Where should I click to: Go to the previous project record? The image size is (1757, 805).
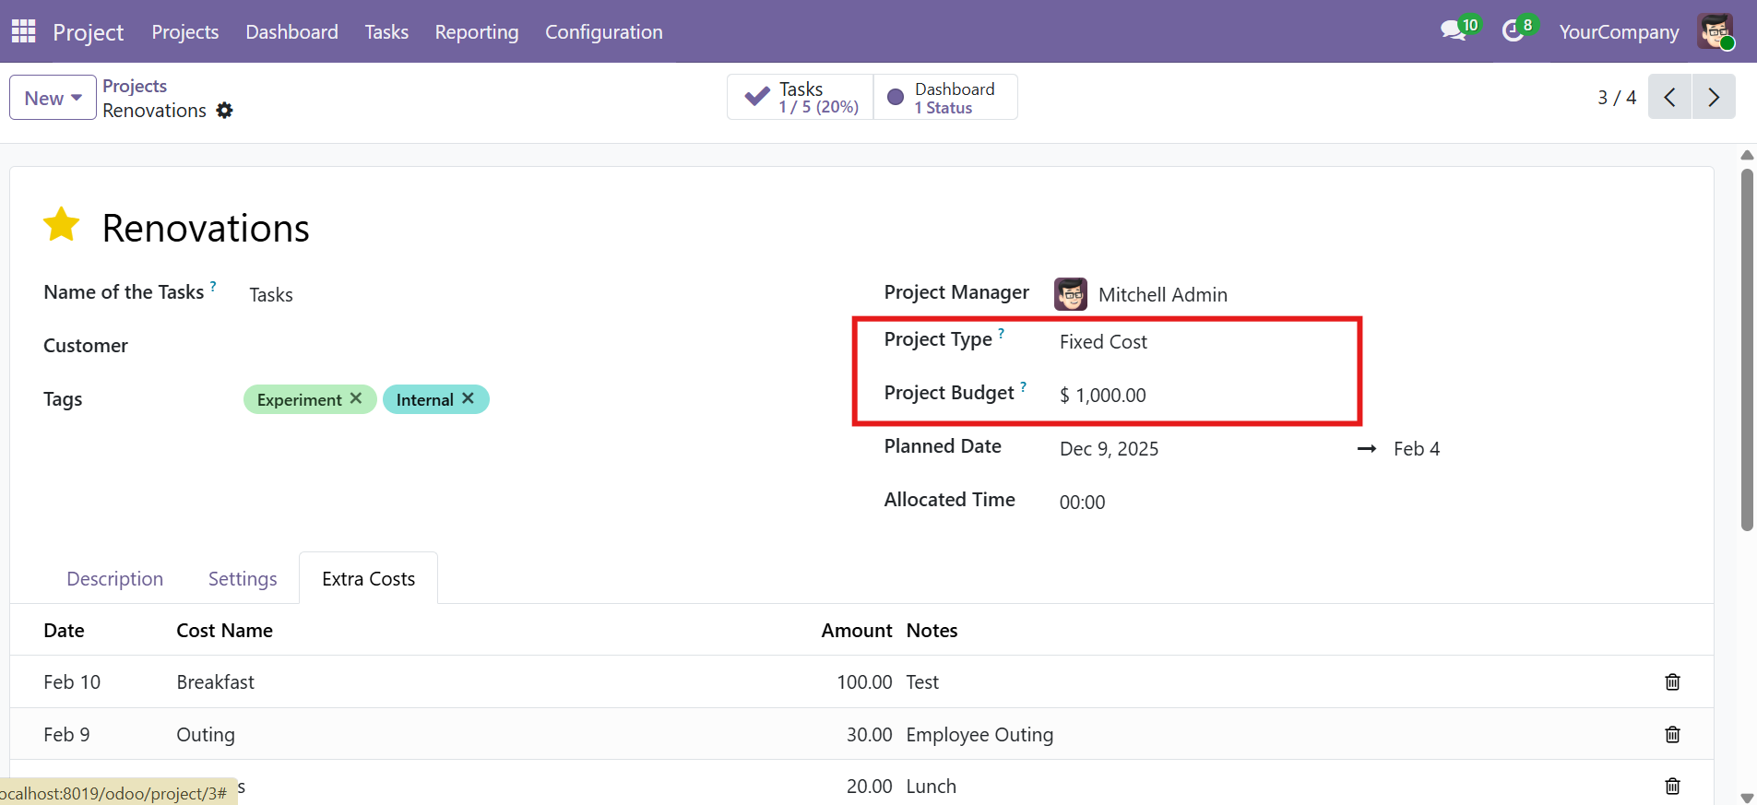coord(1669,97)
